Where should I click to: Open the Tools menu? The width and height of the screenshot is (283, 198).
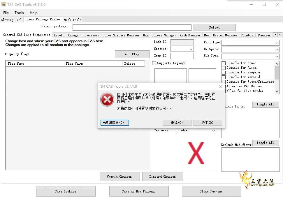coord(19,13)
